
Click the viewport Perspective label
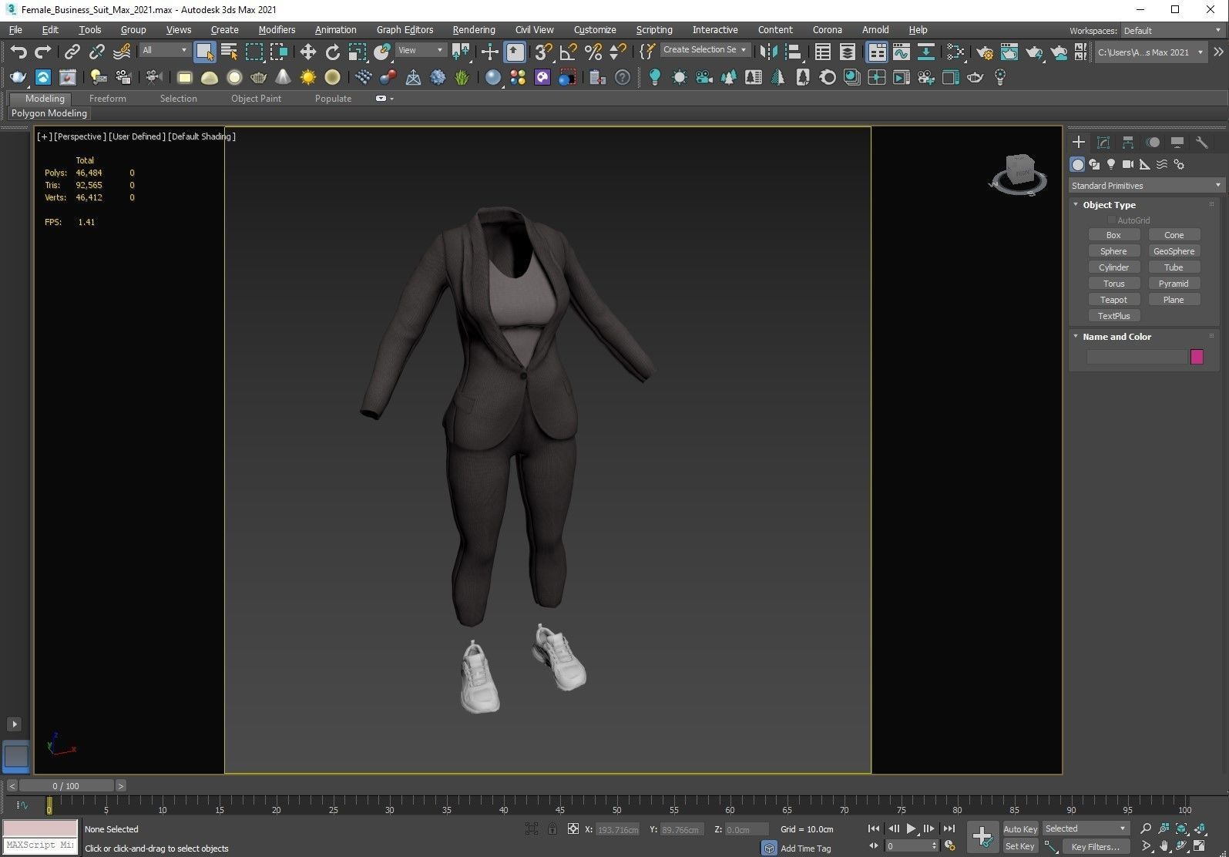[79, 136]
